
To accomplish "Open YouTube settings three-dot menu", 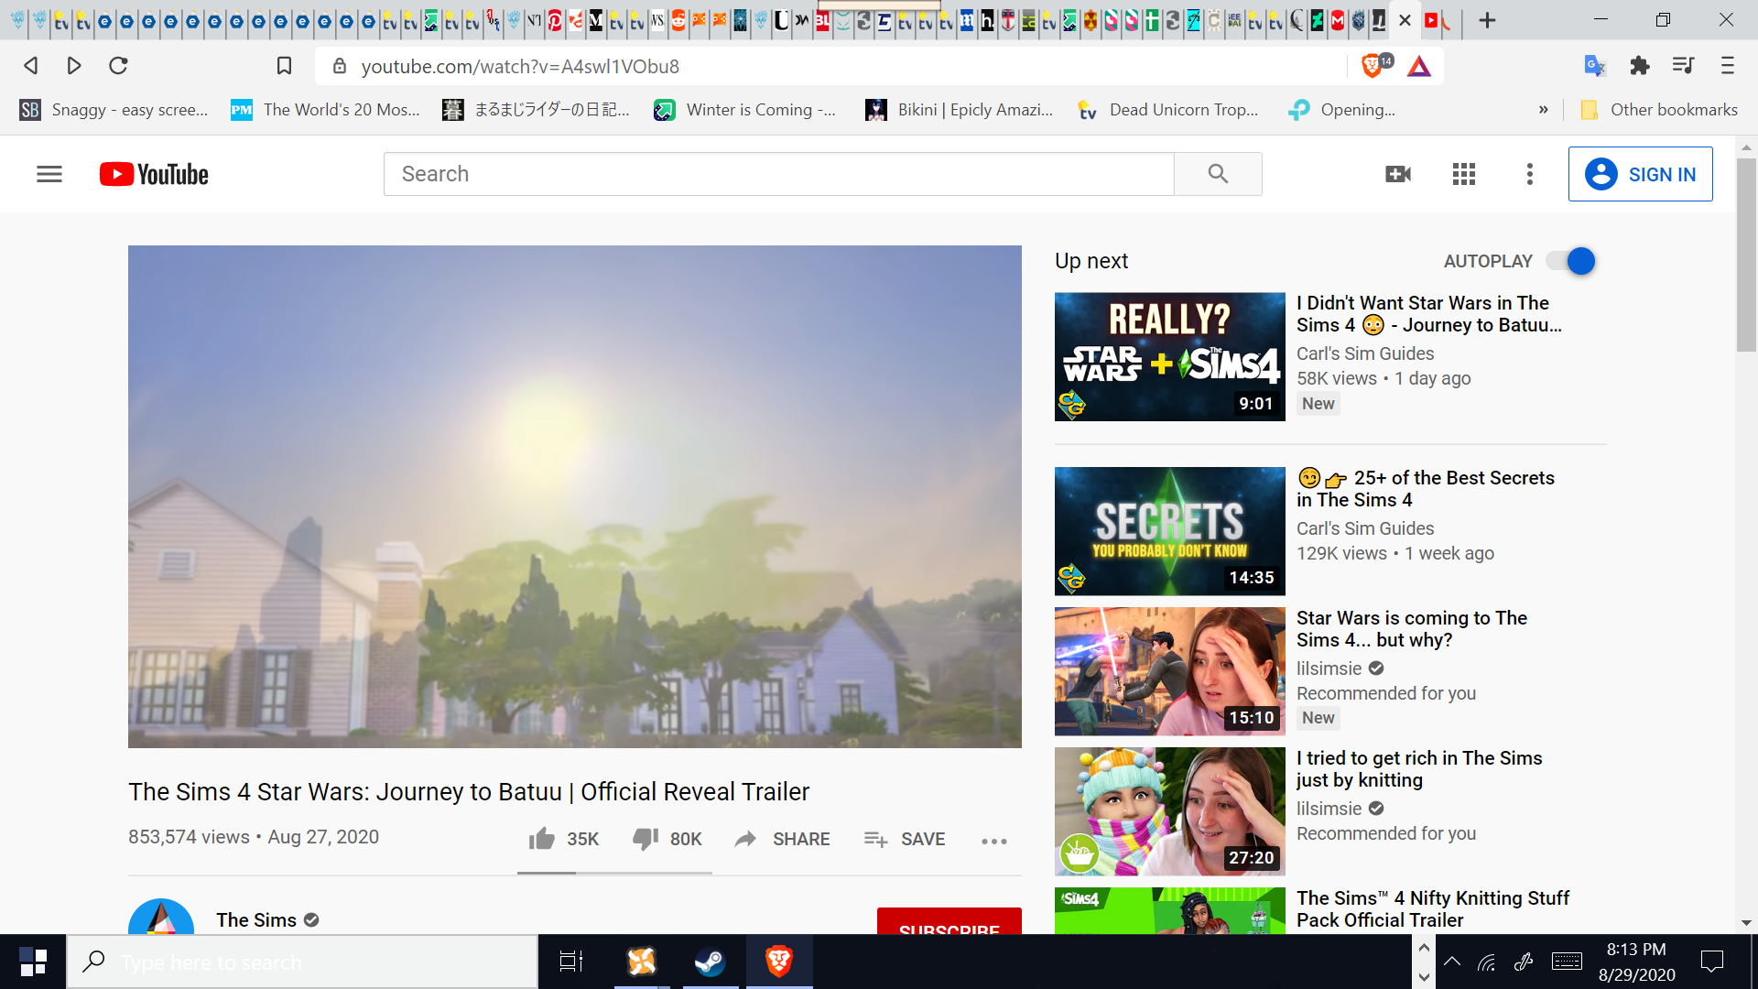I will [1529, 174].
